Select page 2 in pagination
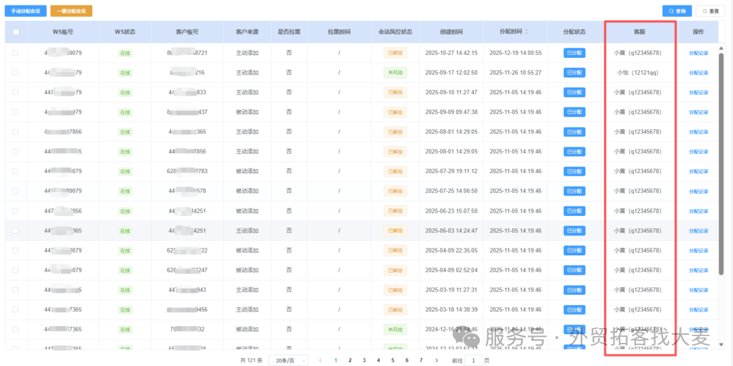Viewport: 733px width, 366px height. [350, 361]
